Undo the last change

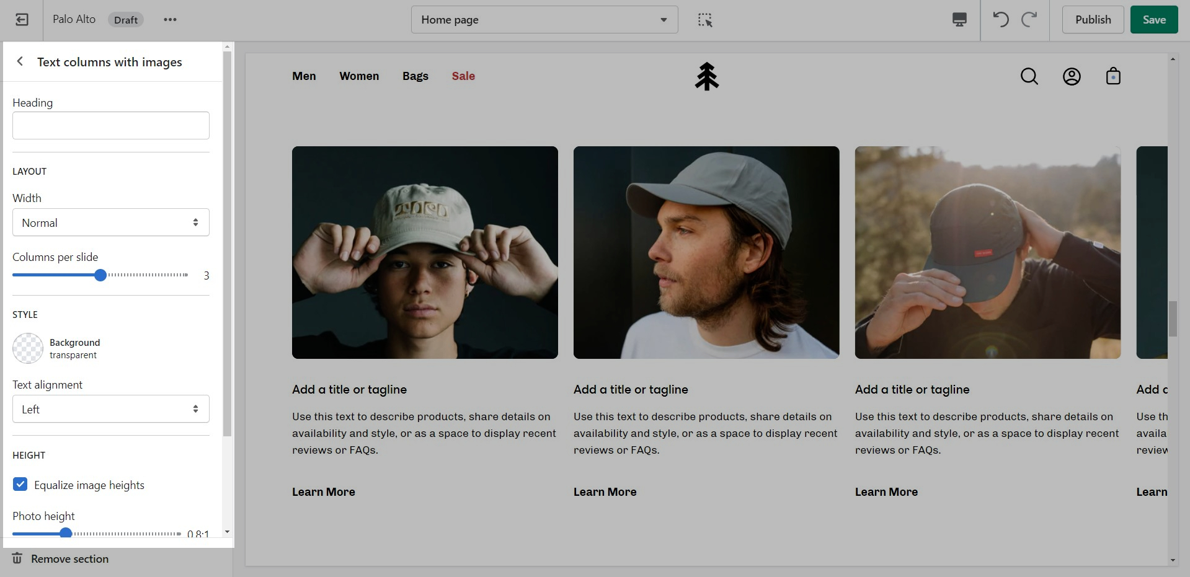coord(1000,20)
